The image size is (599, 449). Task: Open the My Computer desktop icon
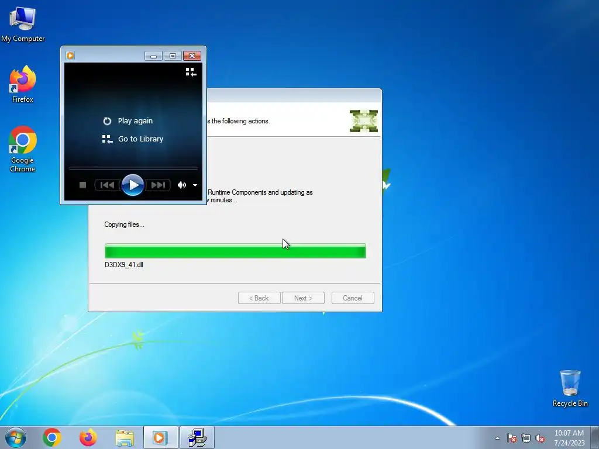(23, 25)
